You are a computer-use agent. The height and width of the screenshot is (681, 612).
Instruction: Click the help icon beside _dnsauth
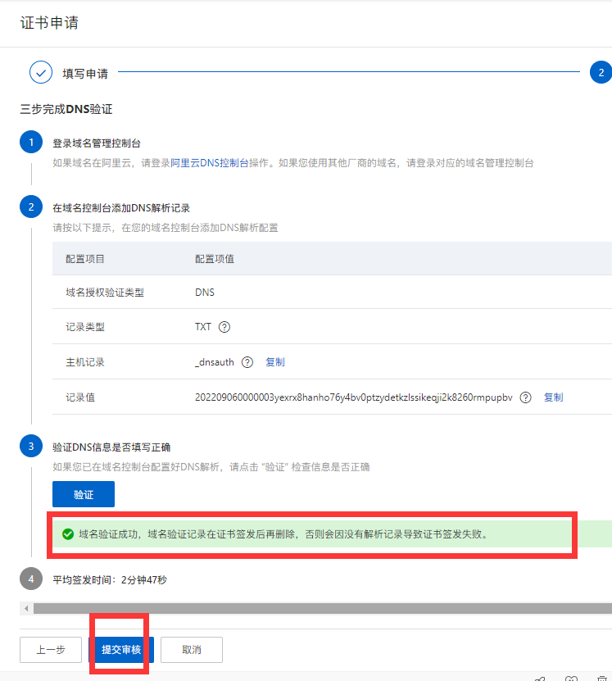(x=247, y=362)
